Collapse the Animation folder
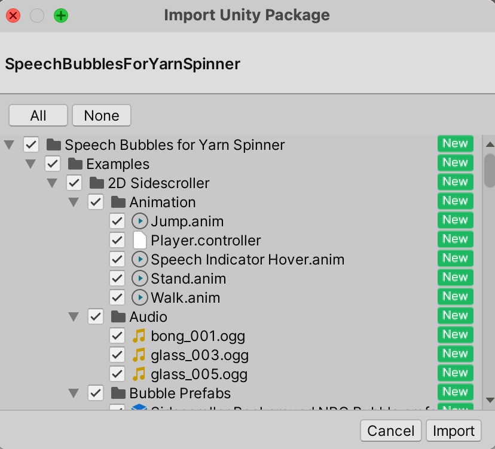 coord(74,202)
